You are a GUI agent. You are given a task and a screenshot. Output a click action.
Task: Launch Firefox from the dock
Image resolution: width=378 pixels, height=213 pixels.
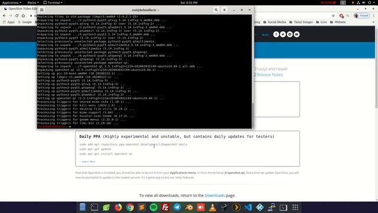point(118,207)
